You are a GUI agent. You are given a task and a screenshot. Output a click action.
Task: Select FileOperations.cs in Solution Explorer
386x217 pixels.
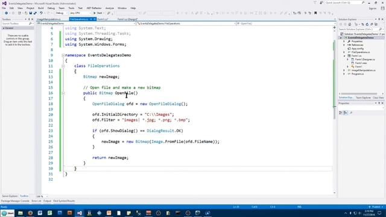361,52
